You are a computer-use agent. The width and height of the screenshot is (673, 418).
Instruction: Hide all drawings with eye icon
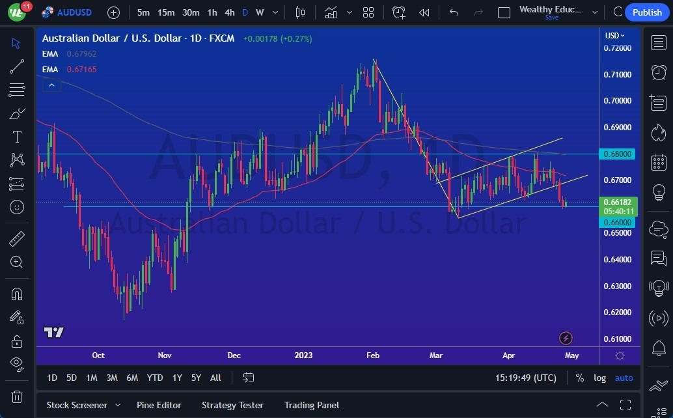point(16,364)
